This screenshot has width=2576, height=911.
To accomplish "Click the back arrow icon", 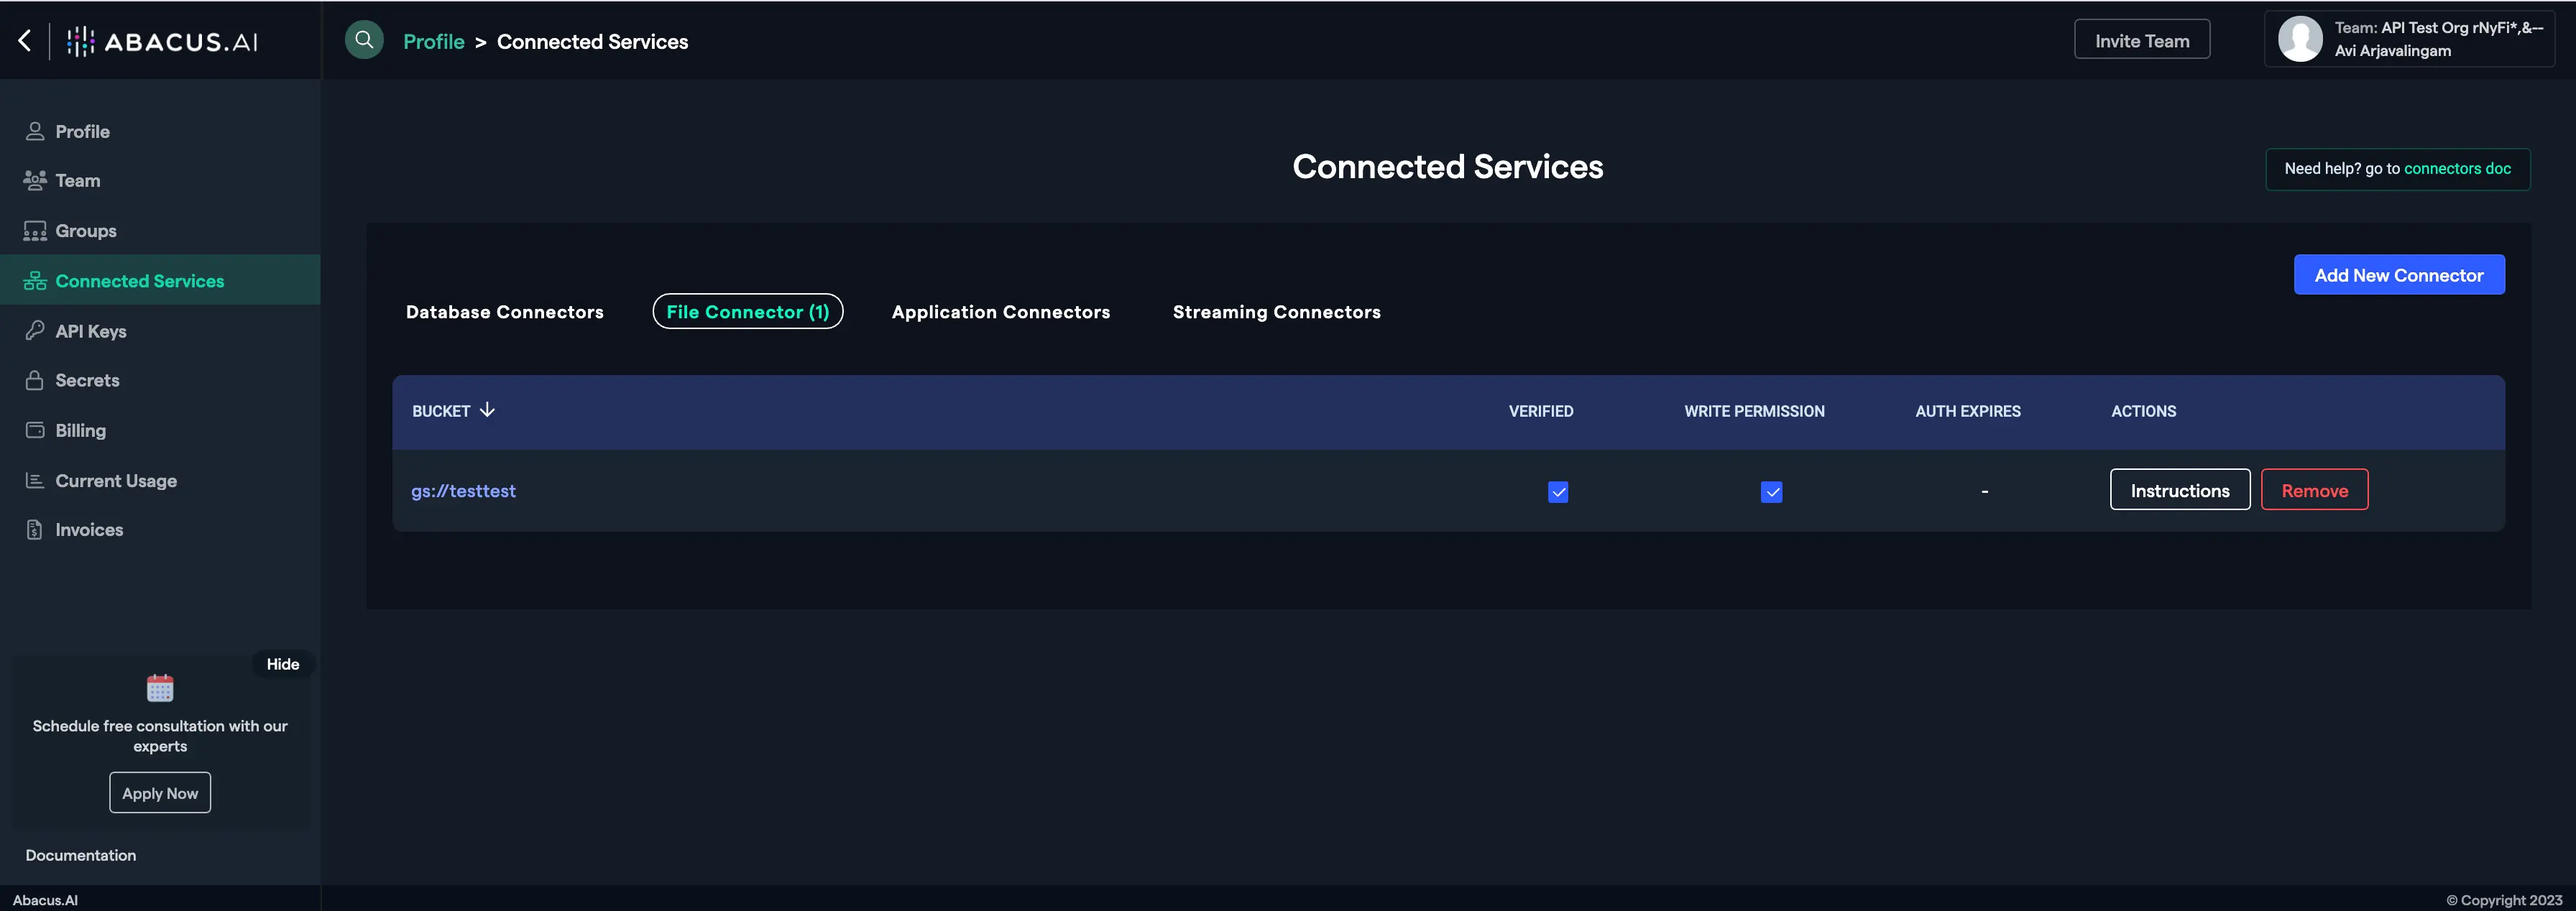I will 25,40.
